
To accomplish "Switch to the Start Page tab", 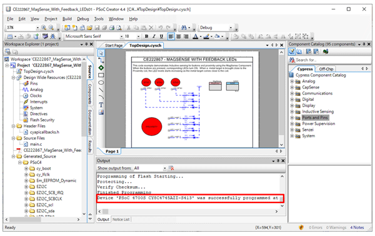I will click(114, 45).
